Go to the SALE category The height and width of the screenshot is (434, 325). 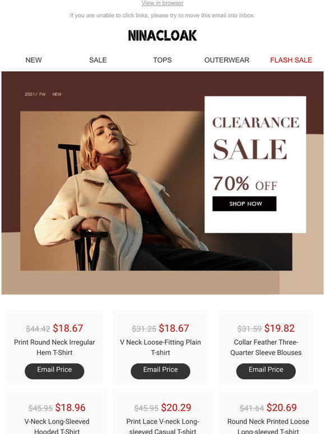(98, 60)
